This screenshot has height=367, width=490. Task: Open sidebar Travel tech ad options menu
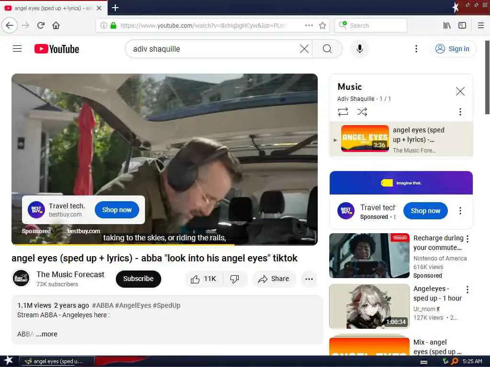[460, 211]
